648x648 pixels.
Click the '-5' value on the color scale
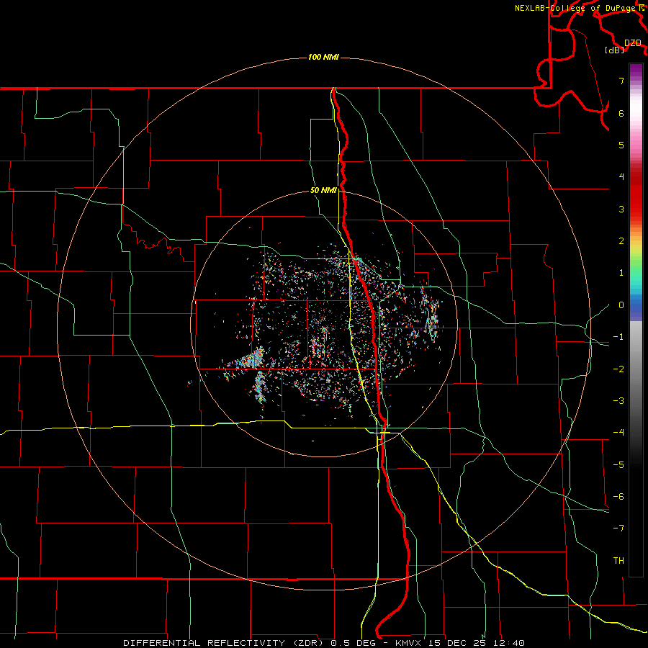pos(618,465)
